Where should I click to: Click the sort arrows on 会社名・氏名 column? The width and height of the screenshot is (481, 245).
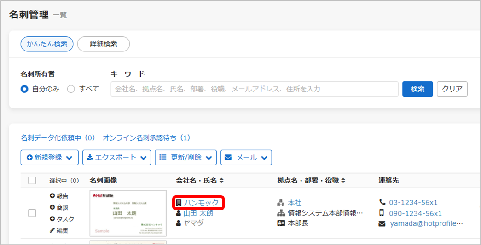221,181
